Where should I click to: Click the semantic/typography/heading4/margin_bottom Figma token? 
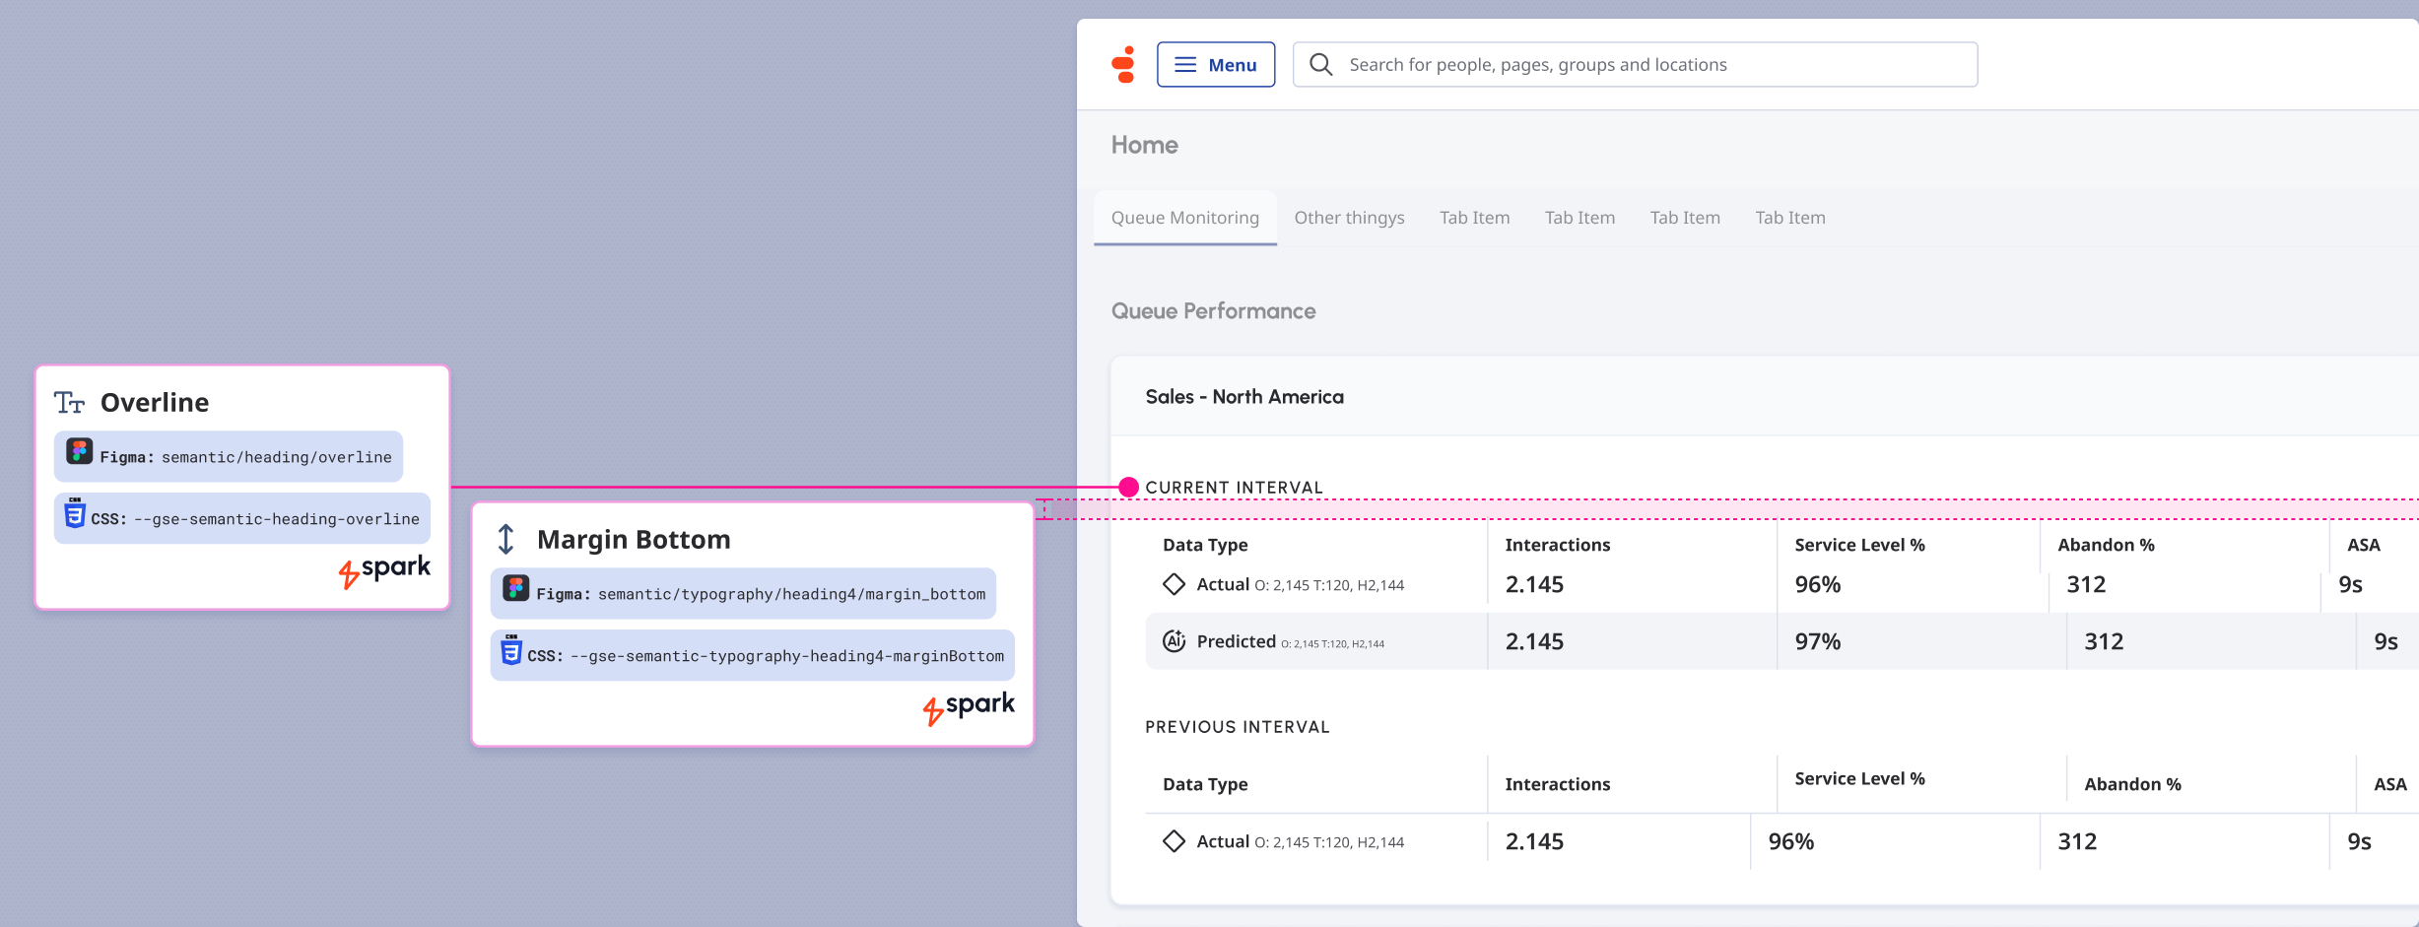click(792, 594)
